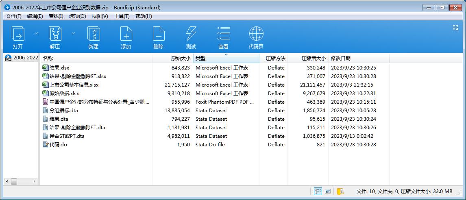Click the PDF icon of 中国僵尸企业 file

[x=46, y=102]
